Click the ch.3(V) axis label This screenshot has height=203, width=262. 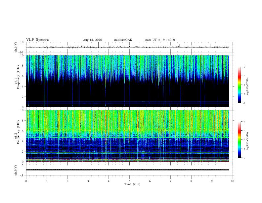[x=16, y=170]
